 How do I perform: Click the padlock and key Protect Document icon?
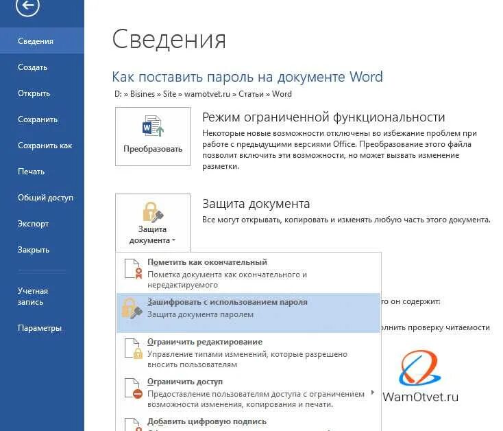(x=153, y=212)
